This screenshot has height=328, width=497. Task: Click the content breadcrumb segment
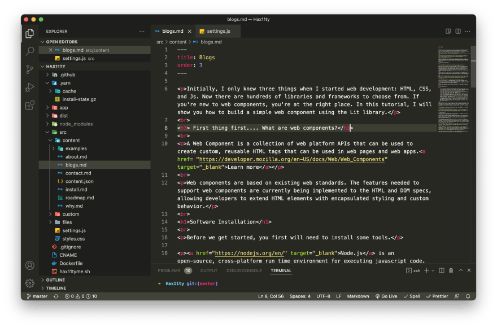tap(178, 42)
